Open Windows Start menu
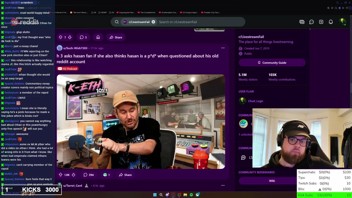 (155, 195)
